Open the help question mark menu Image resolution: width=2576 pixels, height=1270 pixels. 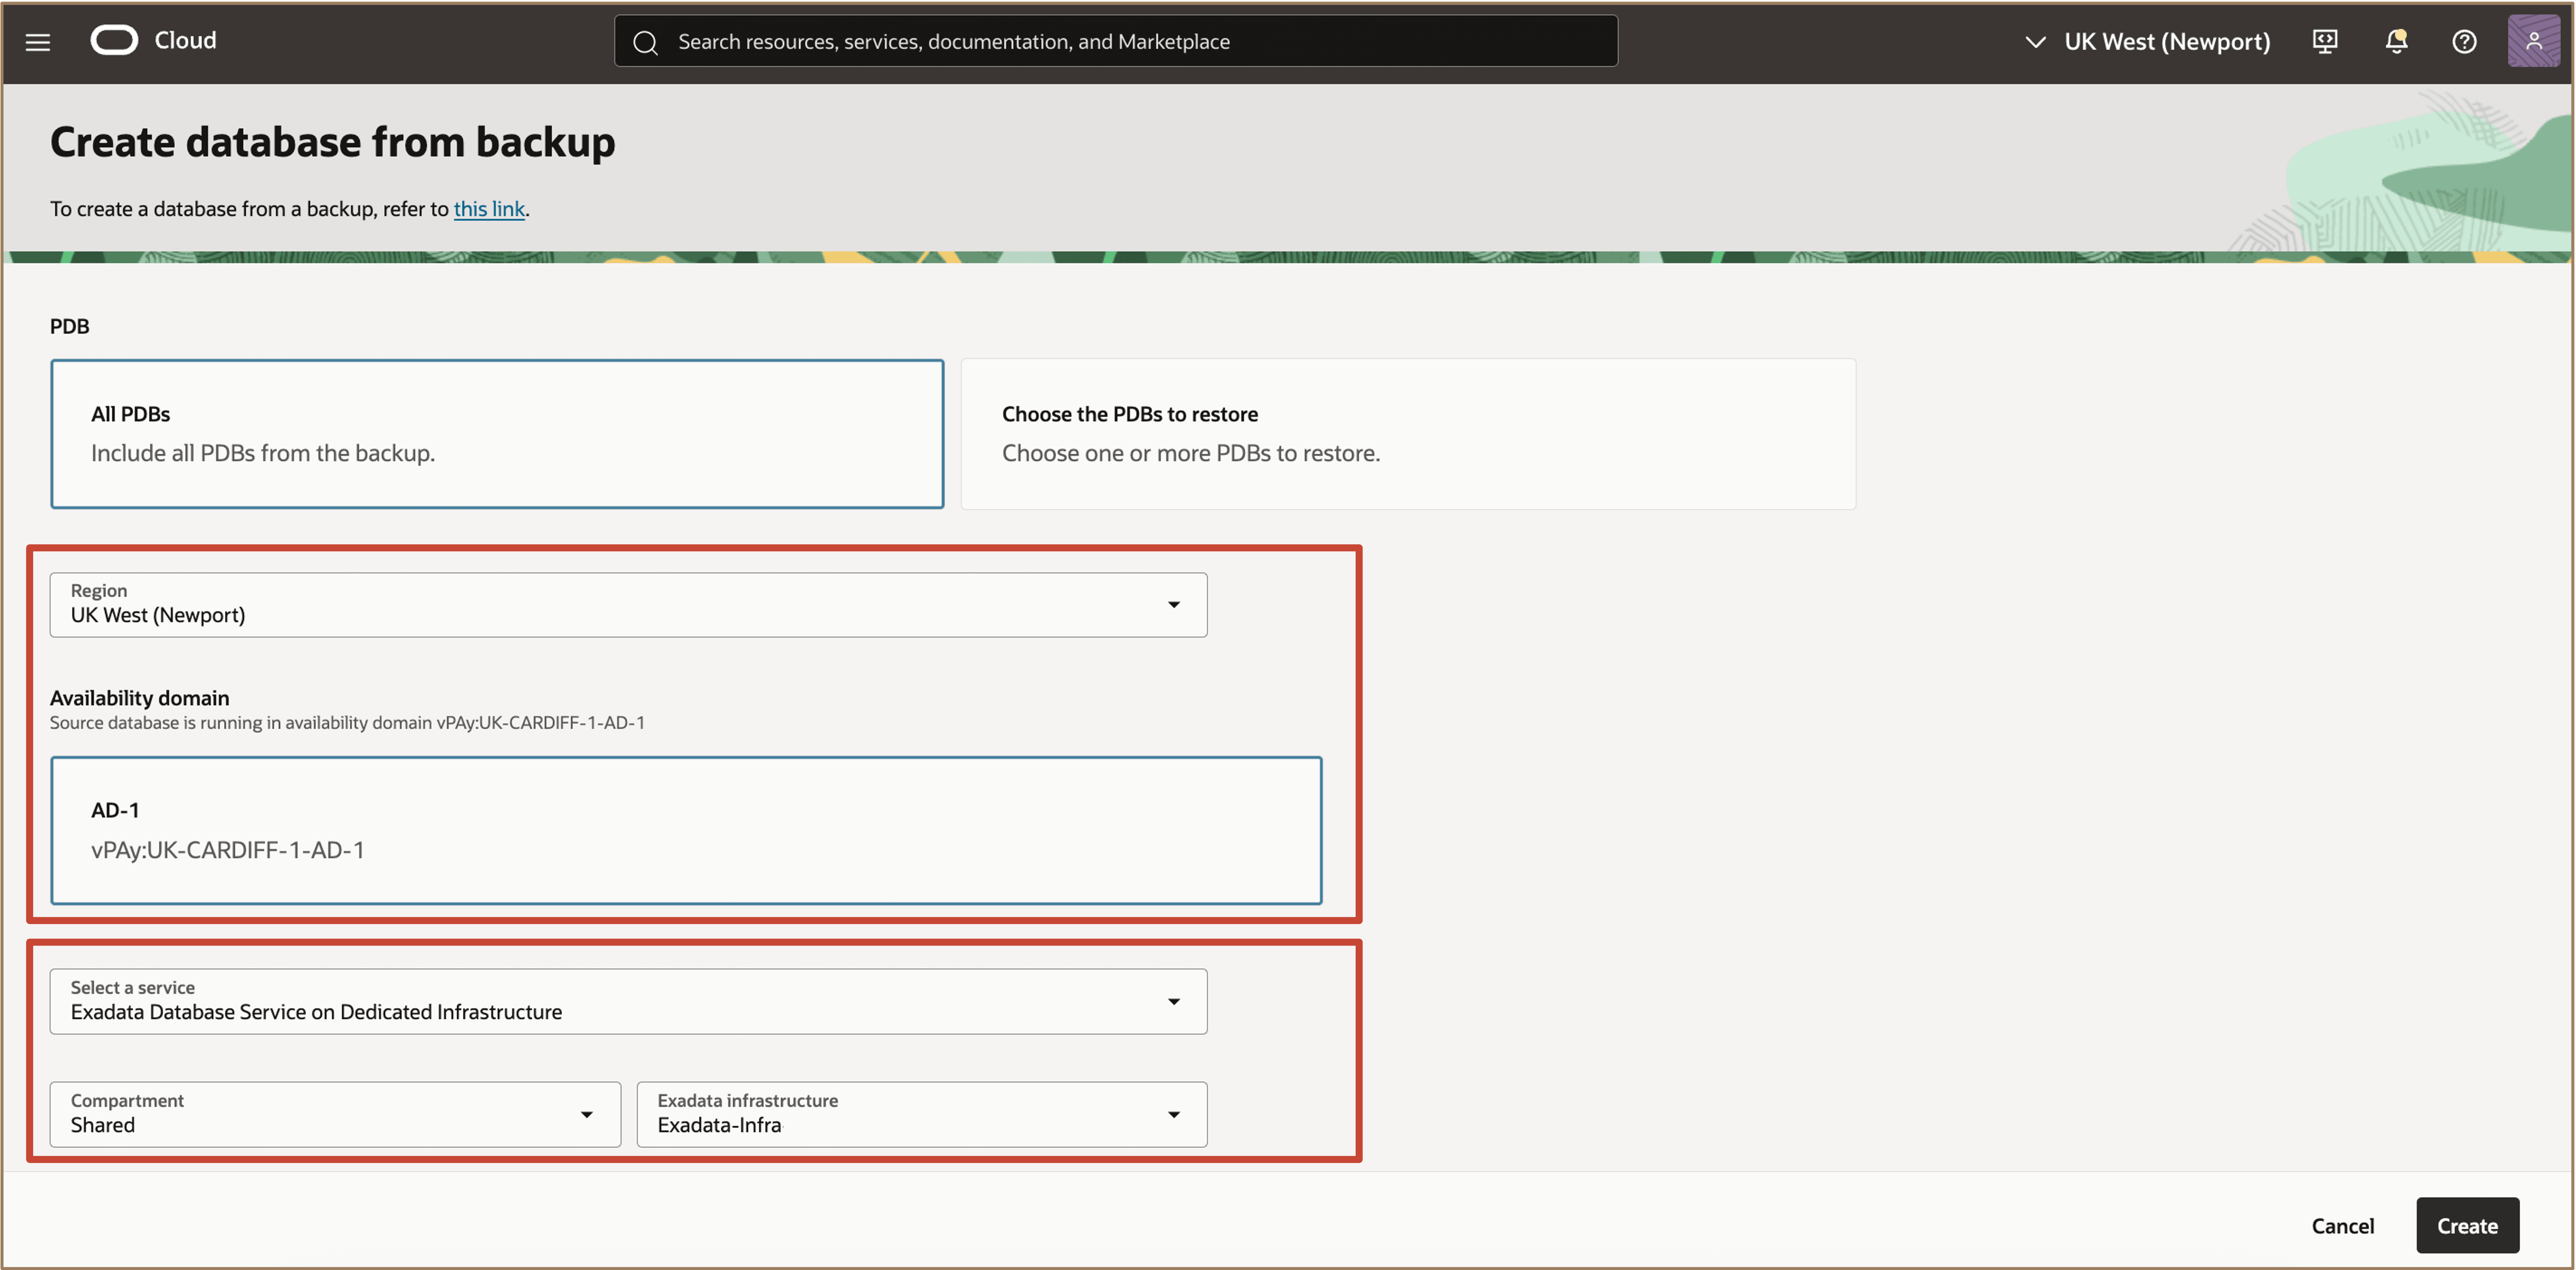(x=2464, y=41)
